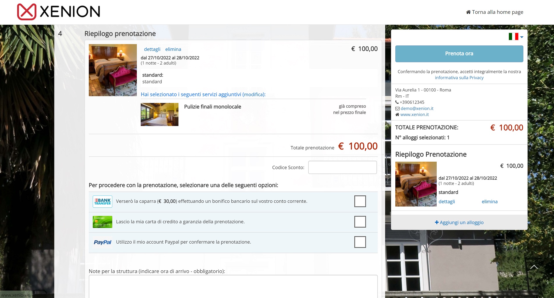Click elimina in the sidebar summary
Image resolution: width=554 pixels, height=298 pixels.
coord(489,201)
